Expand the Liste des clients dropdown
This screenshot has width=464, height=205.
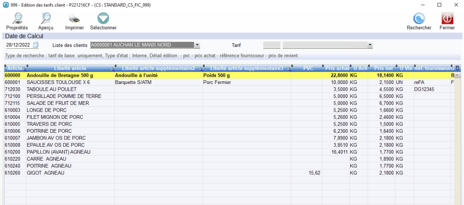point(197,45)
